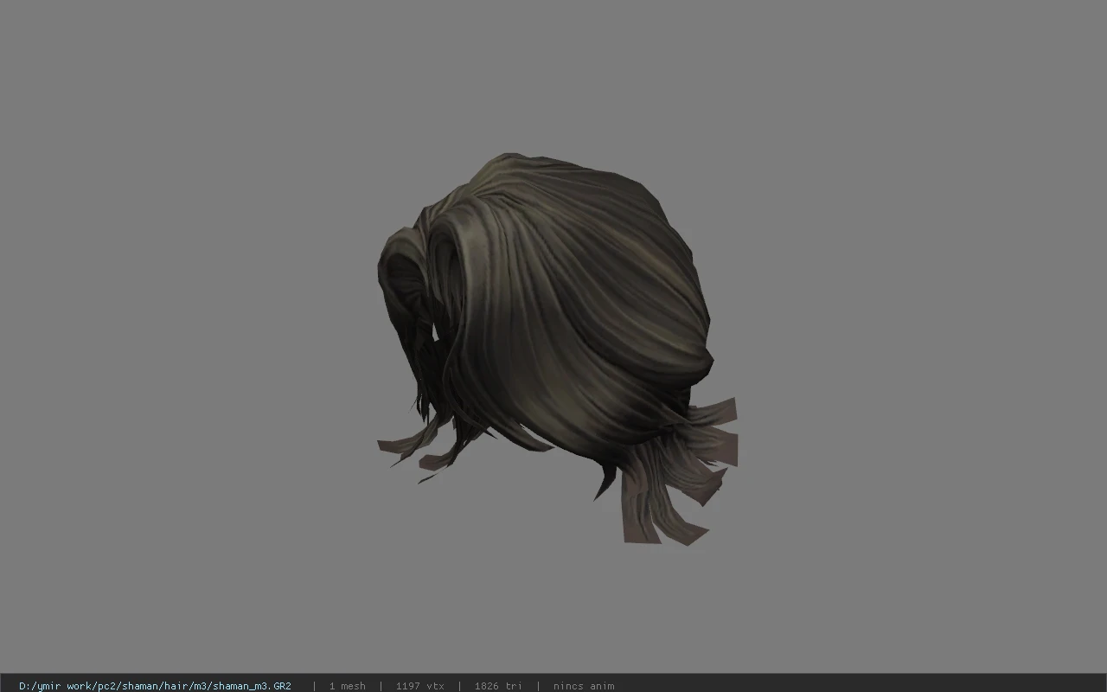
Task: Click the shaman_m3.GR2 file path in status bar
Action: point(155,686)
